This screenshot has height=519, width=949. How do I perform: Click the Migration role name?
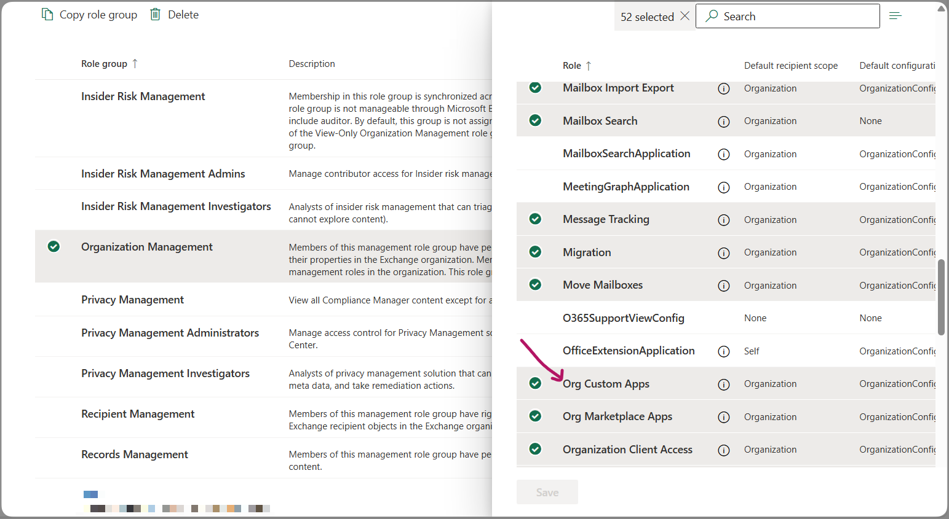[x=587, y=252]
